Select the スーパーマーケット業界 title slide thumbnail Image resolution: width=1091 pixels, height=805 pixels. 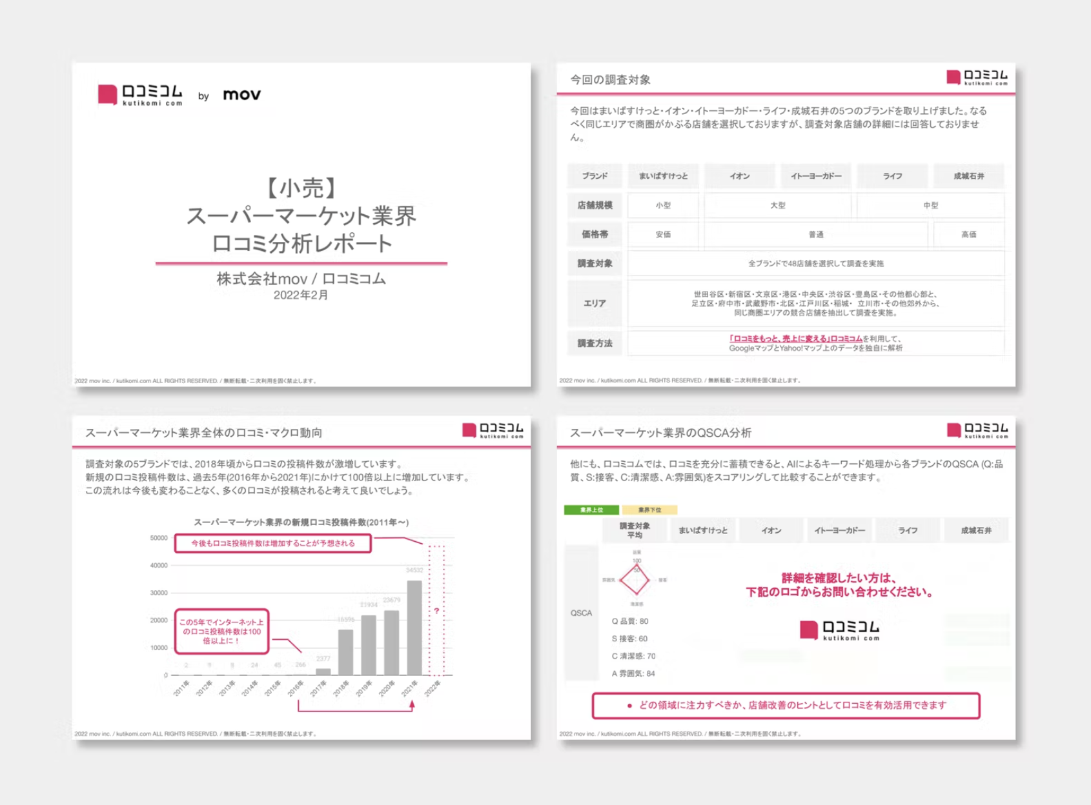301,224
